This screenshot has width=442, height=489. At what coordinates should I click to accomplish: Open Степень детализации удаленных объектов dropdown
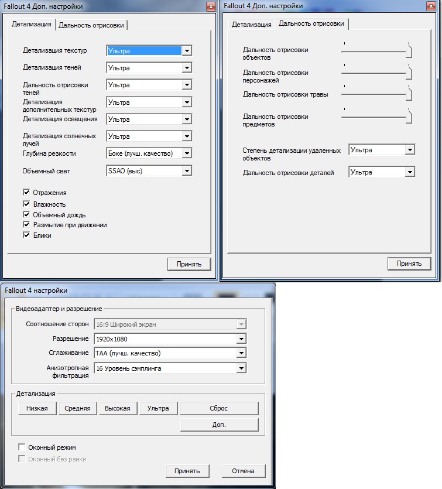[382, 150]
